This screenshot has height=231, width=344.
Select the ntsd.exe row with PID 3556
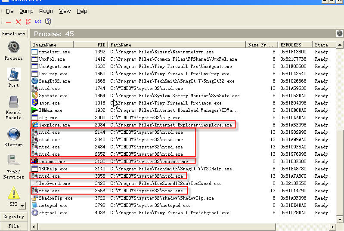tap(183, 191)
